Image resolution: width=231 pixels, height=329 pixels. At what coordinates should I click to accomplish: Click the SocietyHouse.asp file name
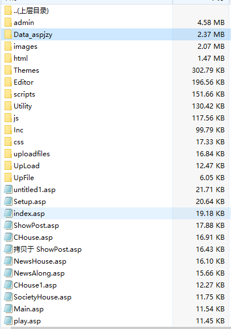click(43, 297)
